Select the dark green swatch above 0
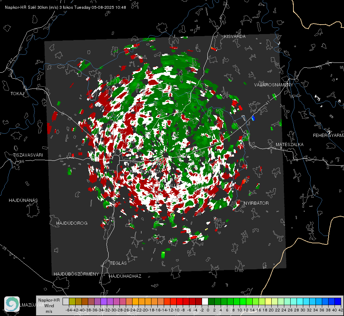 click(x=211, y=301)
